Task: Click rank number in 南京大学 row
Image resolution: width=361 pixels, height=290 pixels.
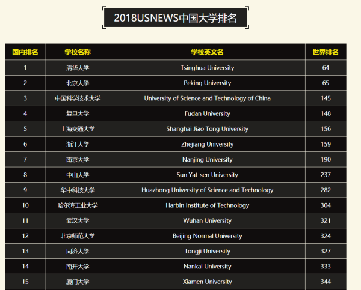Action: point(25,160)
